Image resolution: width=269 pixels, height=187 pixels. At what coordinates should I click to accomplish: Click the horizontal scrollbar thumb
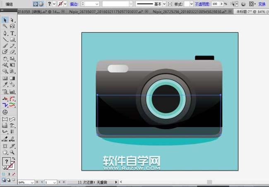point(209,182)
